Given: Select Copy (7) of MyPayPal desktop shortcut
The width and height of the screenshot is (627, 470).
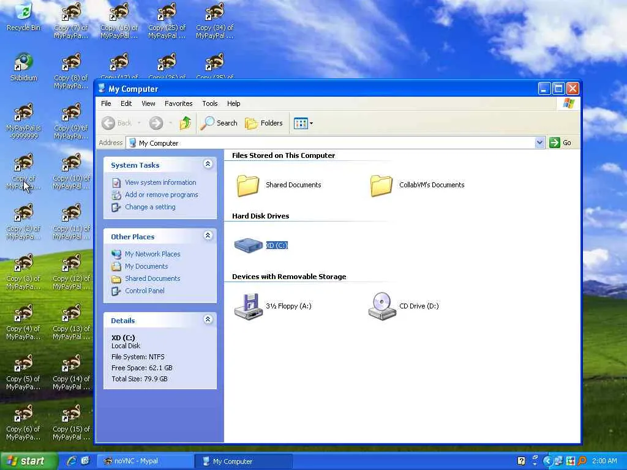Looking at the screenshot, I should coord(71,21).
